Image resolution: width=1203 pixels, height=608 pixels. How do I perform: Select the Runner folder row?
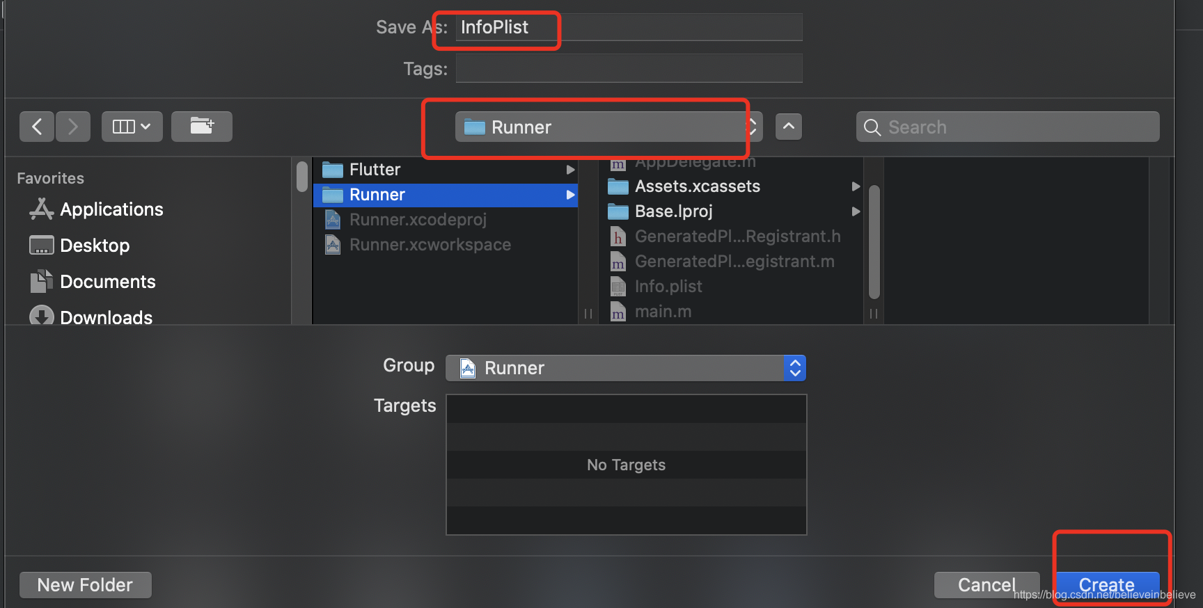click(x=446, y=195)
